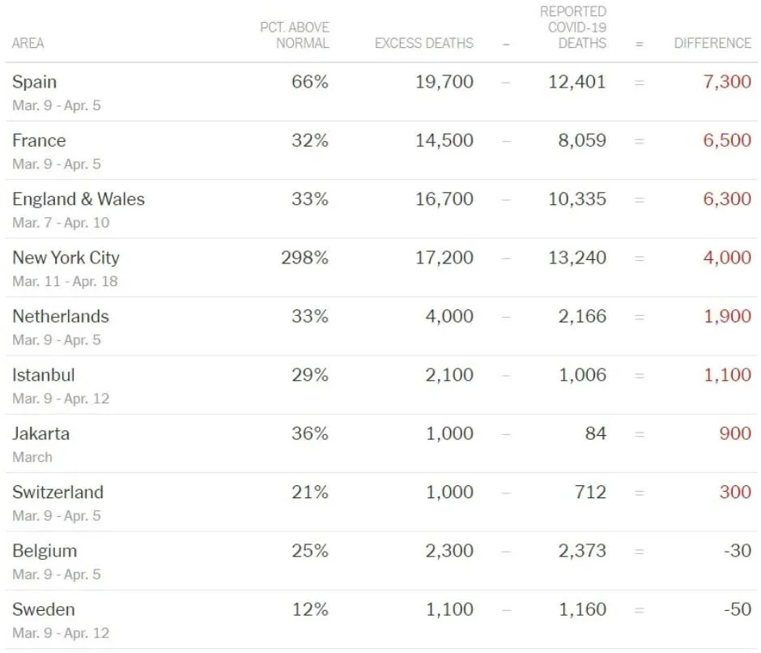Viewport: 761px width, 653px height.
Task: Click Jakarta's 84 reported COVID-19 deaths
Action: [595, 433]
